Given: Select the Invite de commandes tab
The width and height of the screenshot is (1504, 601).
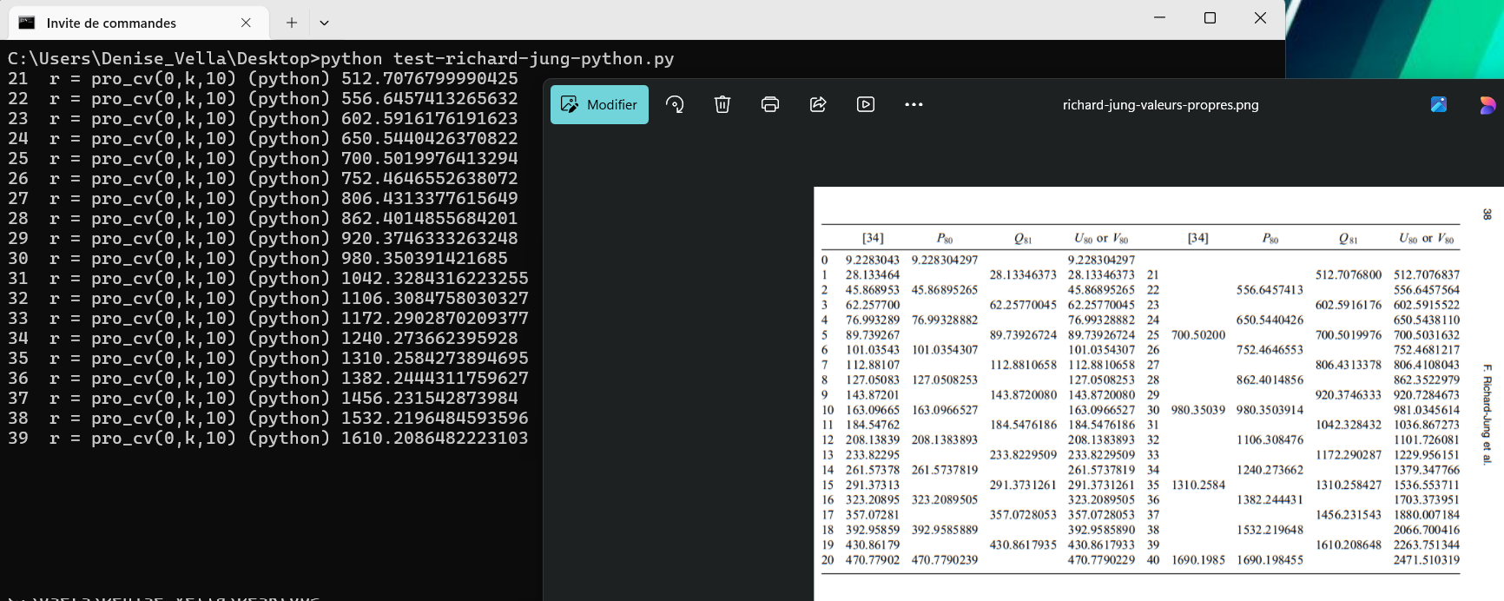Looking at the screenshot, I should pos(111,23).
